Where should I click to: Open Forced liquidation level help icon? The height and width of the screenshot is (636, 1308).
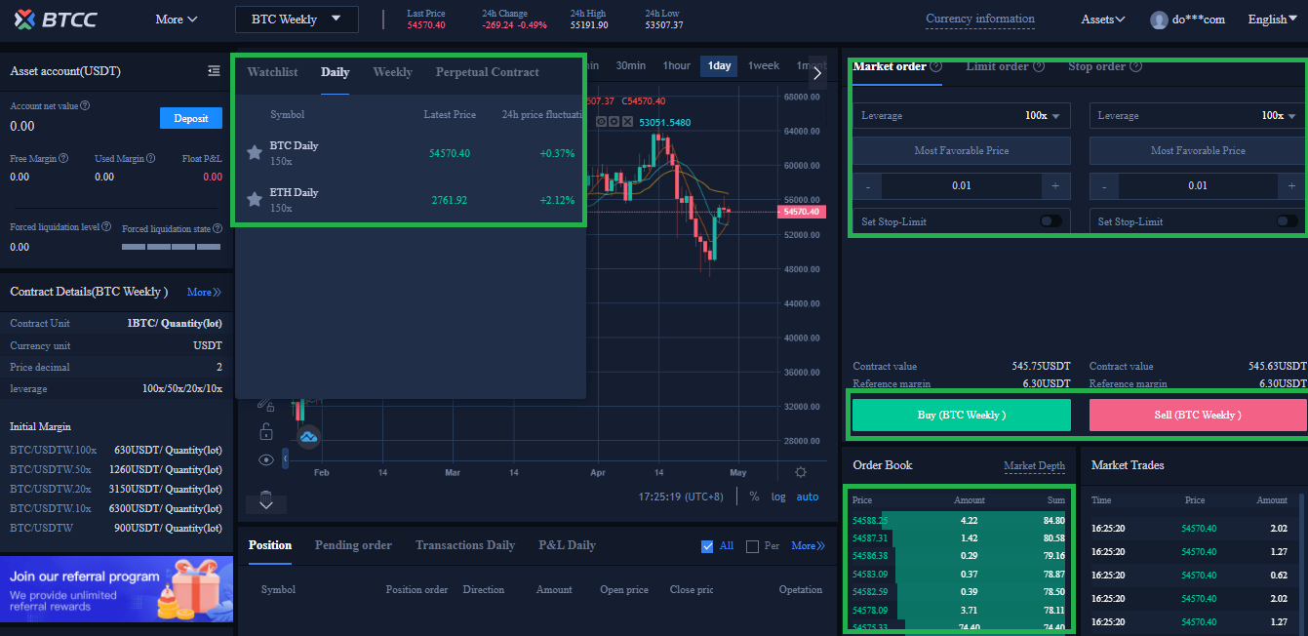coord(105,226)
